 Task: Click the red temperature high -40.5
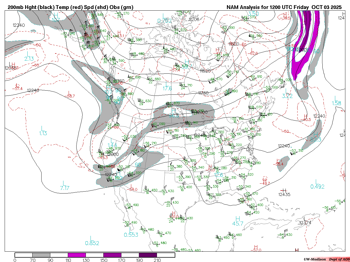(x=306, y=120)
